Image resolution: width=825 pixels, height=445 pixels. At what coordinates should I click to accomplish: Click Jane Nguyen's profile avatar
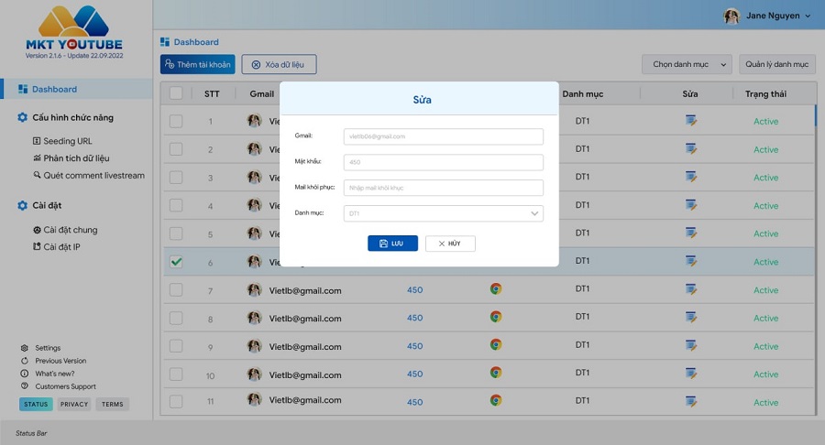pyautogui.click(x=731, y=16)
